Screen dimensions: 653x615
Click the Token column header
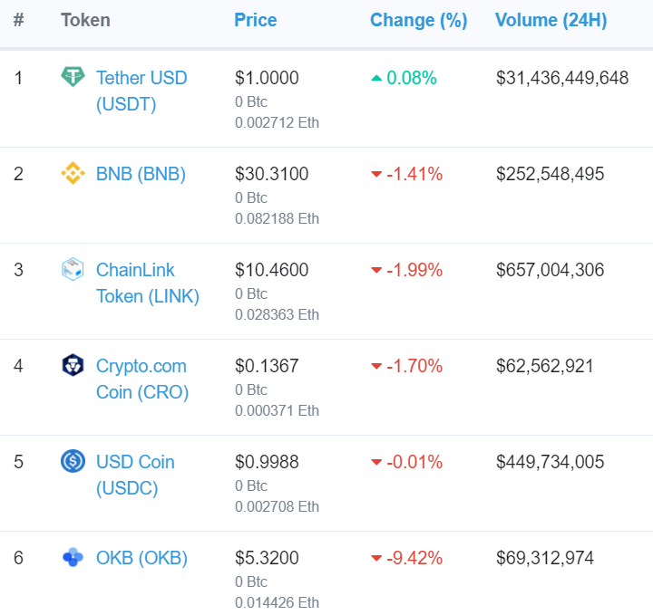(85, 20)
